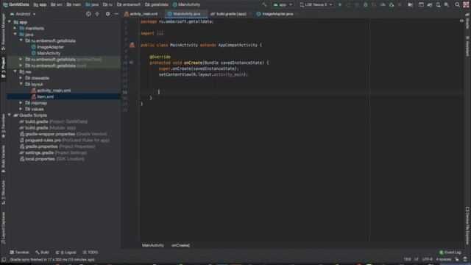
Task: Click the Make Project hammer icon
Action: [264, 4]
